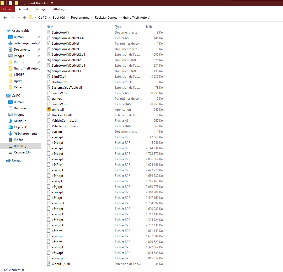Image resolution: width=283 pixels, height=272 pixels.
Task: Open the Fichier menu
Action: [7, 9]
